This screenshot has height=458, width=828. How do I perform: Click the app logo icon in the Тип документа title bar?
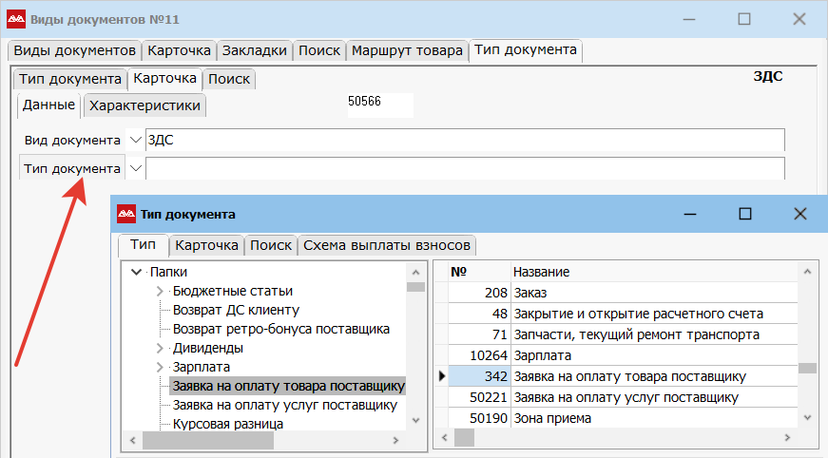126,215
